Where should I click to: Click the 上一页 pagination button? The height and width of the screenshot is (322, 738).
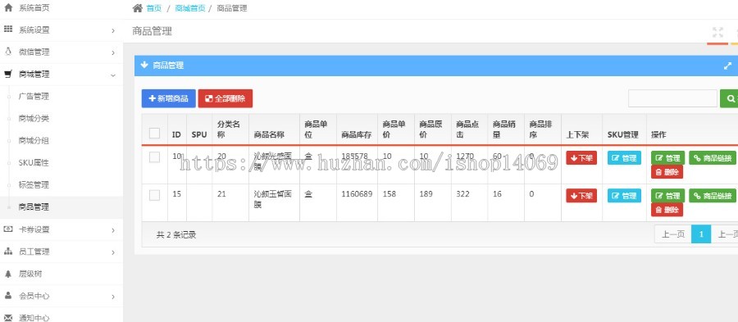click(673, 234)
